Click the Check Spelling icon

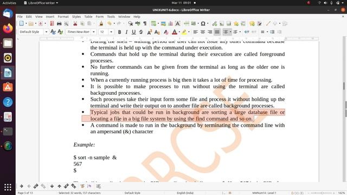tap(138, 23)
